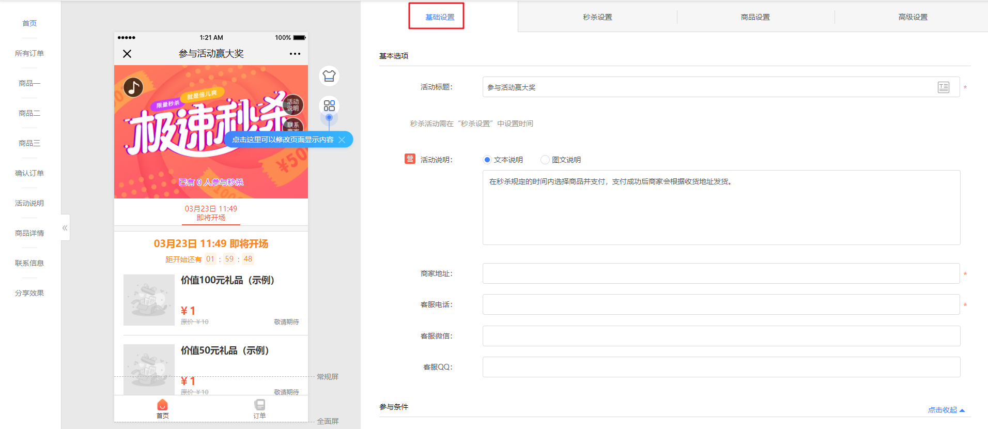Click the template icon in the 活动标题 field
The height and width of the screenshot is (429, 988).
coord(944,87)
